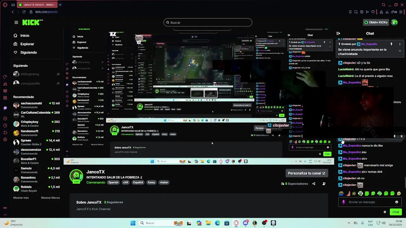Open the weather widget showing 19°C
The height and width of the screenshot is (228, 406).
(13, 223)
